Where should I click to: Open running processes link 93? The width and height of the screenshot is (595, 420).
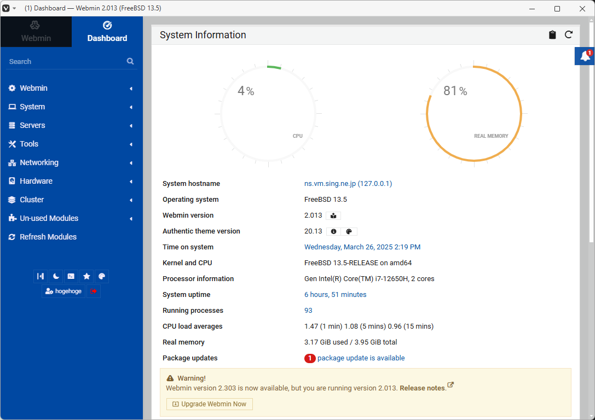pyautogui.click(x=308, y=311)
